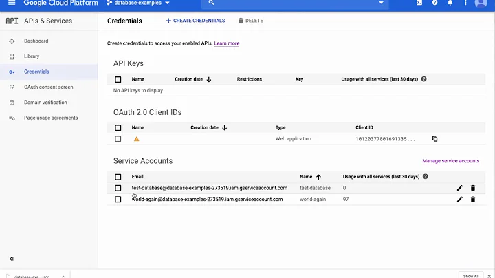Click the test-database name cell
The width and height of the screenshot is (495, 278).
pyautogui.click(x=315, y=188)
